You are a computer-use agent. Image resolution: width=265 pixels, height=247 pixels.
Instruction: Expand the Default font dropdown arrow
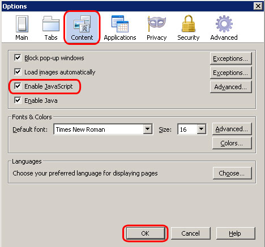(x=148, y=129)
